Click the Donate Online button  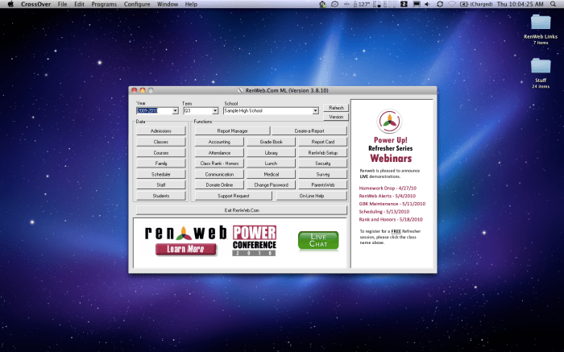219,184
